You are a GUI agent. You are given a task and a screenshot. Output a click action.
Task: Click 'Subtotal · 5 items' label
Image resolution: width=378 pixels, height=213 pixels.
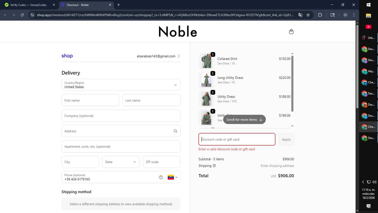[x=211, y=159]
